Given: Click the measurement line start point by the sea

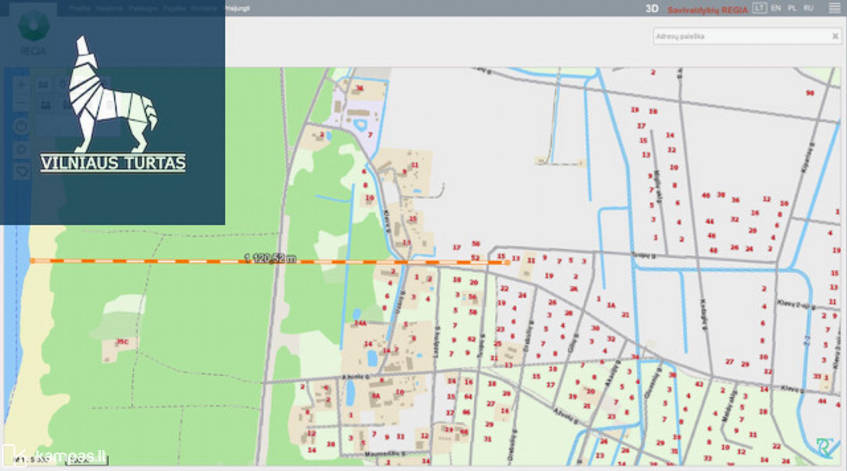Looking at the screenshot, I should pyautogui.click(x=33, y=261).
